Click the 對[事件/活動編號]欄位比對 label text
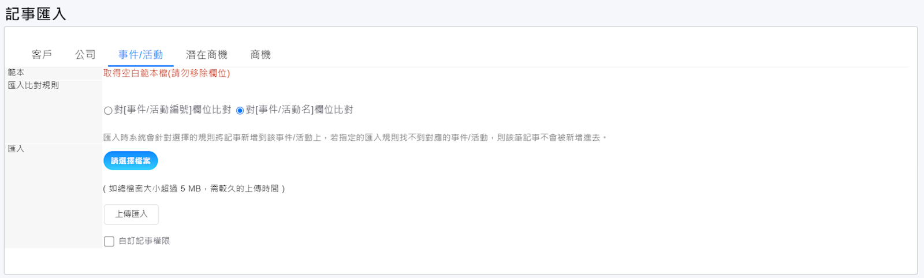This screenshot has width=924, height=278. click(173, 110)
